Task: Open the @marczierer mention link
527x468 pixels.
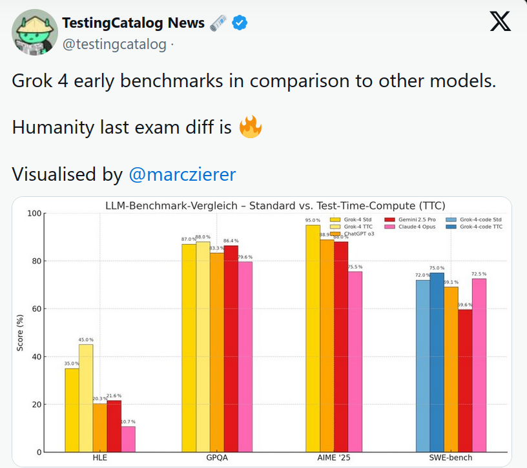Action: click(x=183, y=174)
